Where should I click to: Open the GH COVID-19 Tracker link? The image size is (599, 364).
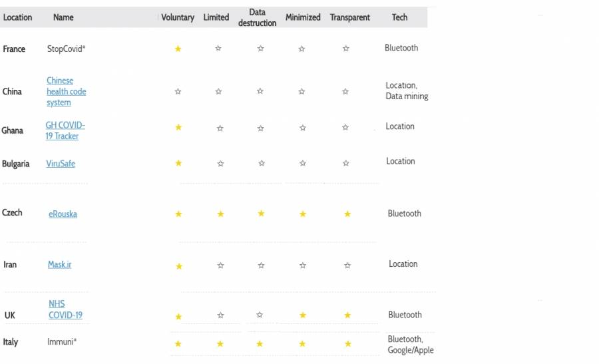65,130
